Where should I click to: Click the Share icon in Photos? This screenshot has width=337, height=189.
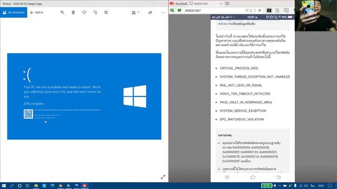150,13
